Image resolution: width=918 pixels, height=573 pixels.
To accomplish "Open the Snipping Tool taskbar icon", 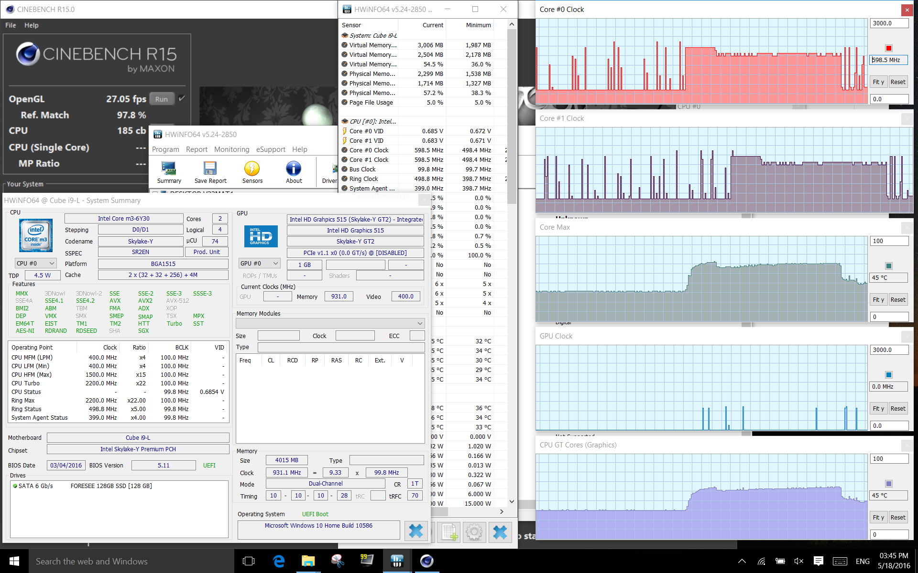I will tap(338, 561).
